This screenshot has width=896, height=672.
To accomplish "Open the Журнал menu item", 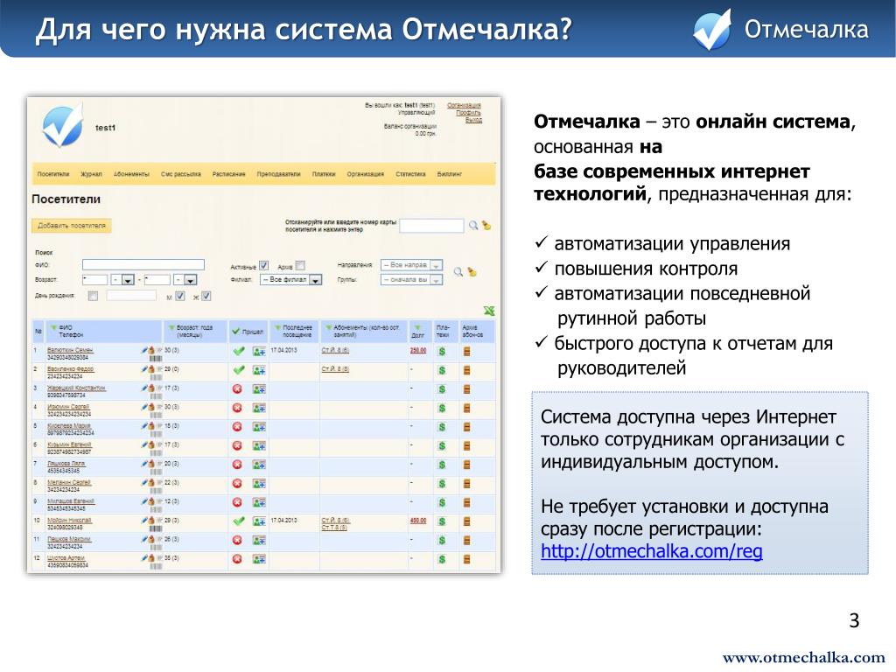I will point(91,174).
